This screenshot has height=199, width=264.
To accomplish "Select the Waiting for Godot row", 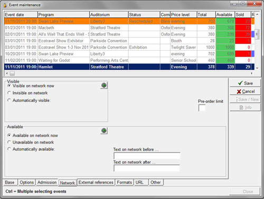I will [129, 60].
